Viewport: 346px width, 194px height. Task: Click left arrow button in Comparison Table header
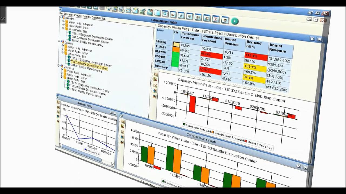click(312, 39)
